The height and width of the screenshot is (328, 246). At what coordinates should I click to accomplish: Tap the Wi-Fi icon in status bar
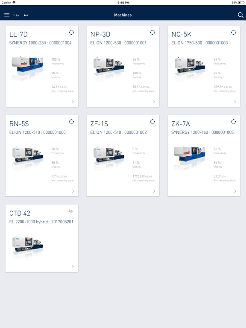pos(14,3)
